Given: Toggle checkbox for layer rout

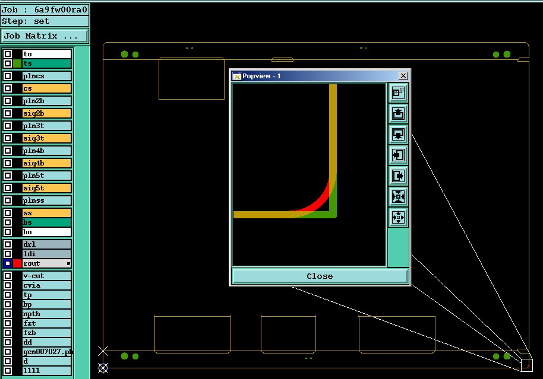Looking at the screenshot, I should (8, 263).
